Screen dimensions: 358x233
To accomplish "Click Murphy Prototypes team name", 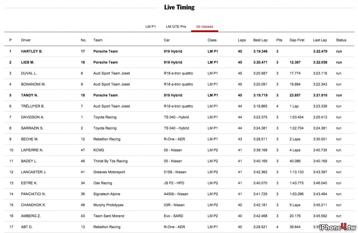I will (108, 205).
